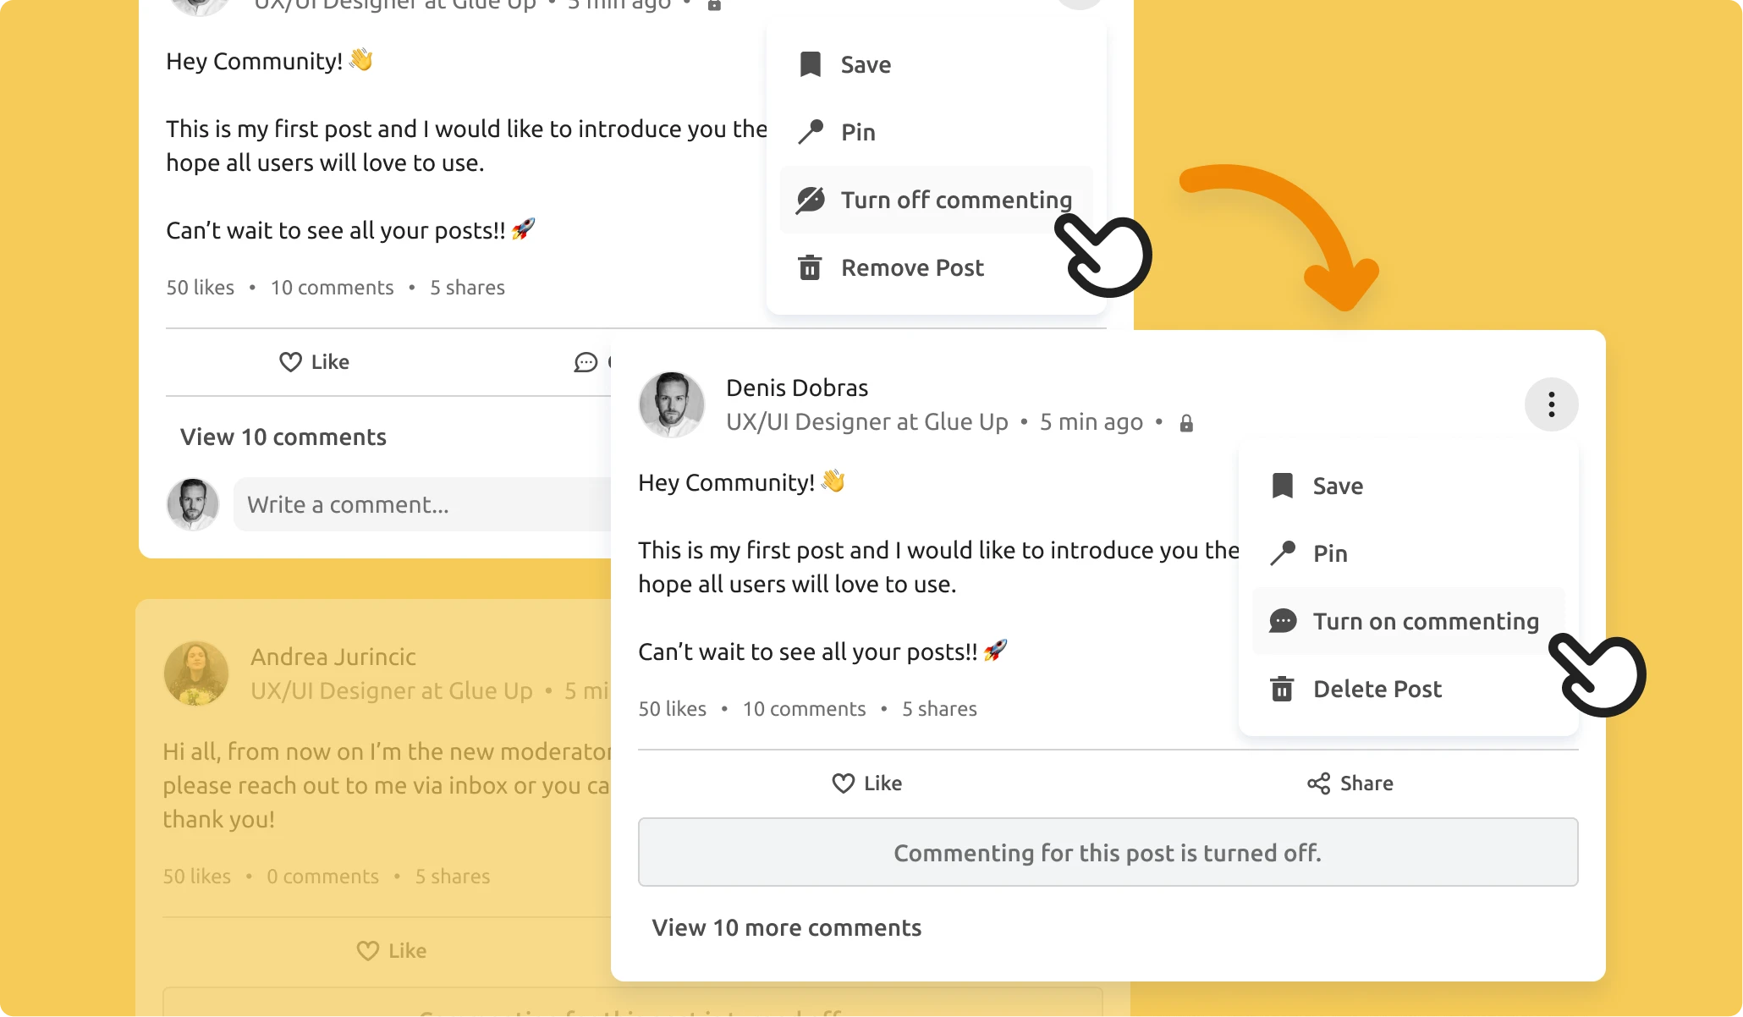This screenshot has width=1743, height=1017.
Task: Click View 10 more comments link
Action: click(787, 926)
